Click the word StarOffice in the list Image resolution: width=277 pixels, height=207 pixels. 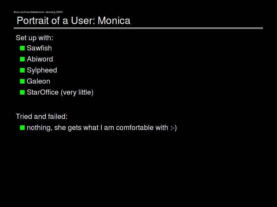(x=43, y=92)
